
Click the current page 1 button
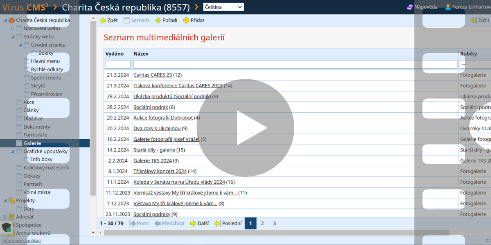point(250,223)
